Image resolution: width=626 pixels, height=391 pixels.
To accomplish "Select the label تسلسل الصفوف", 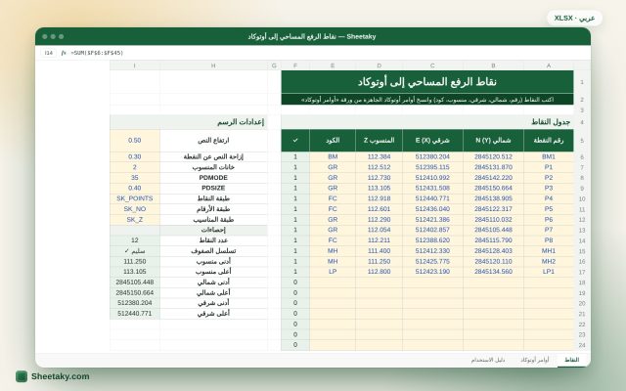I will point(213,251).
